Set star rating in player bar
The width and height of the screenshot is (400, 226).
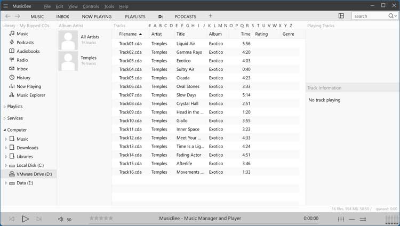pos(101,219)
